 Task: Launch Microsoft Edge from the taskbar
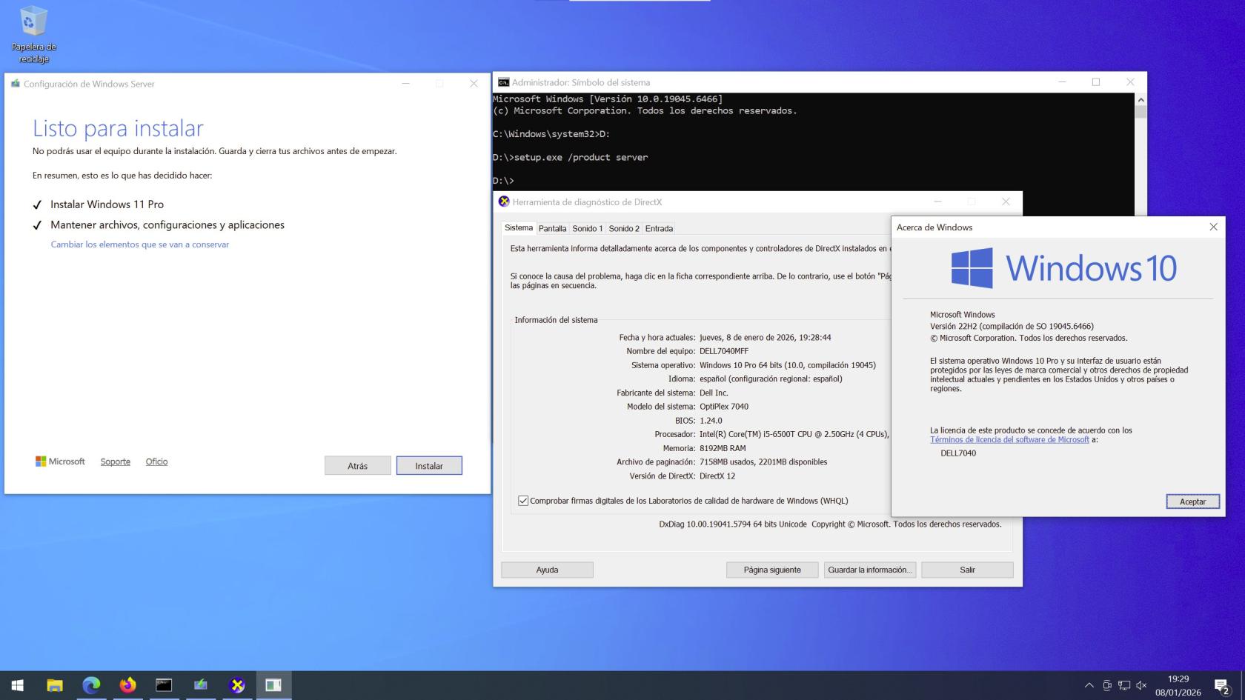coord(91,685)
